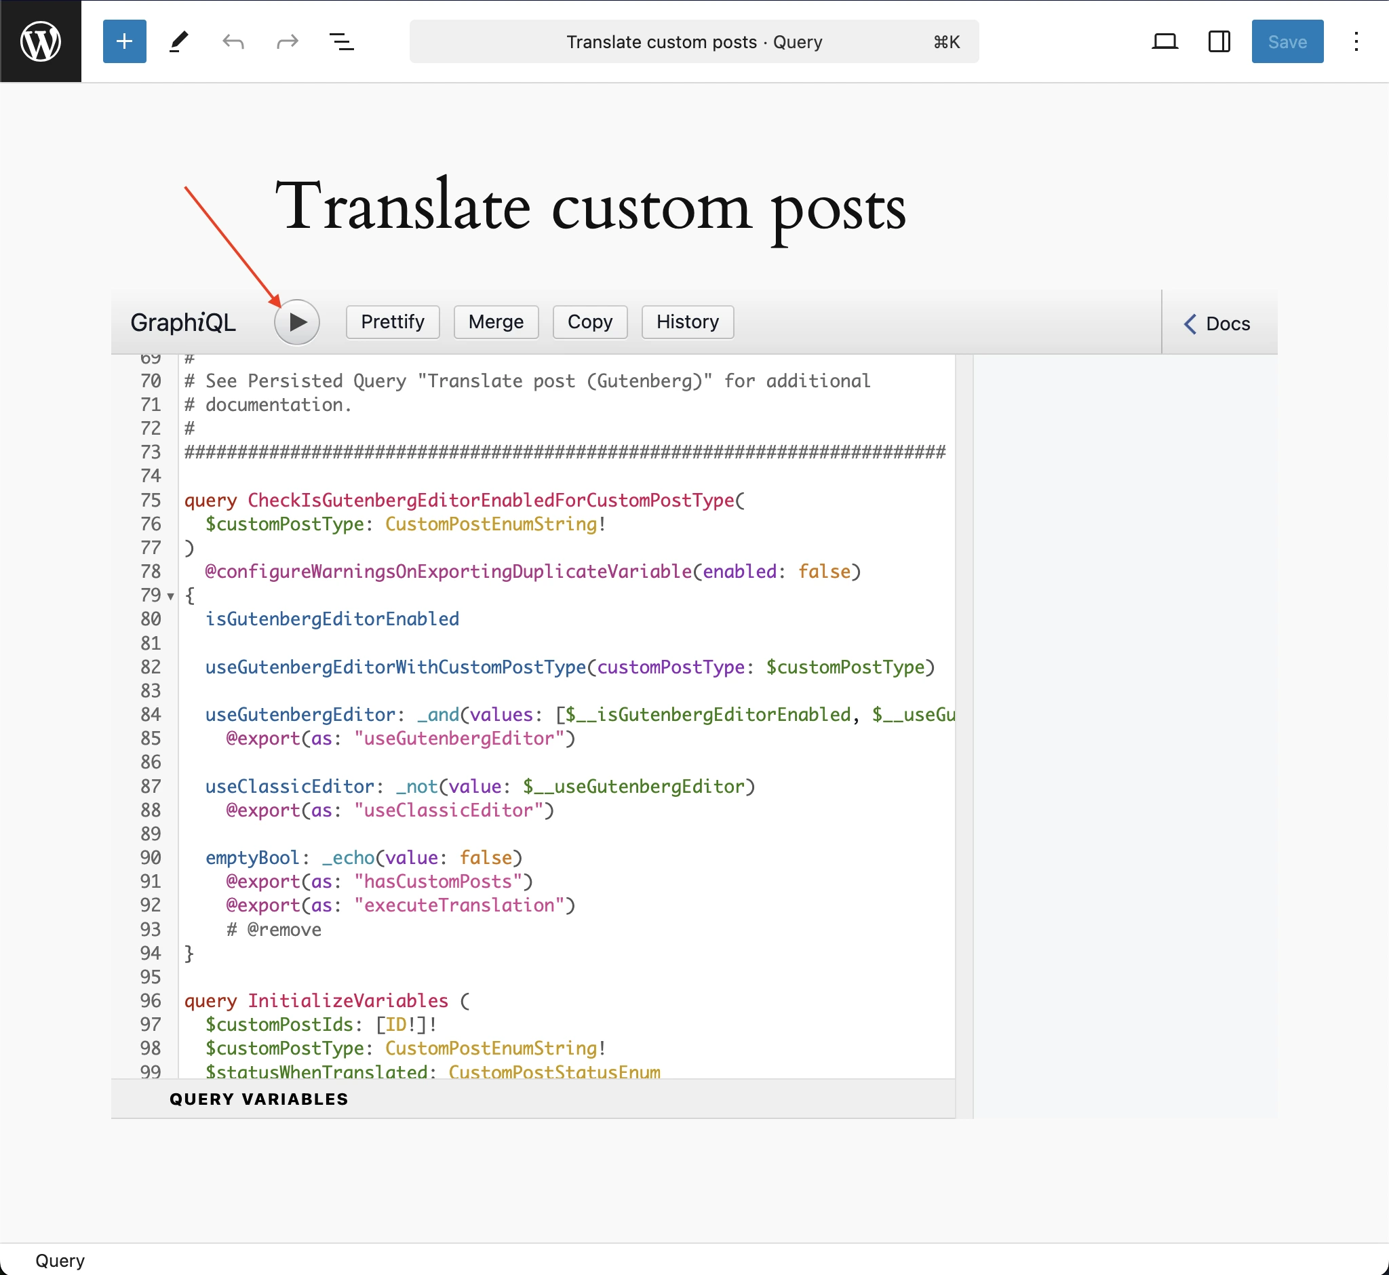Click the WordPress logo icon
The height and width of the screenshot is (1275, 1389).
[41, 41]
